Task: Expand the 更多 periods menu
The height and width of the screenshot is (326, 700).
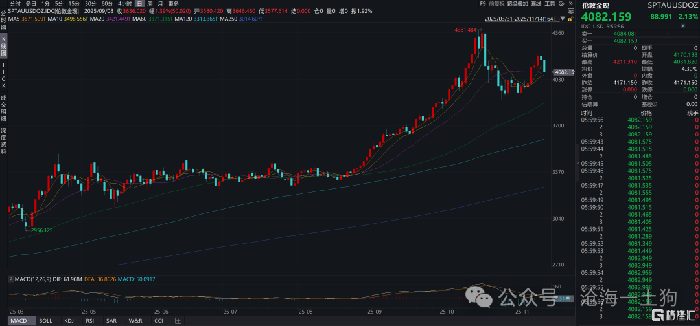Action: (173, 3)
